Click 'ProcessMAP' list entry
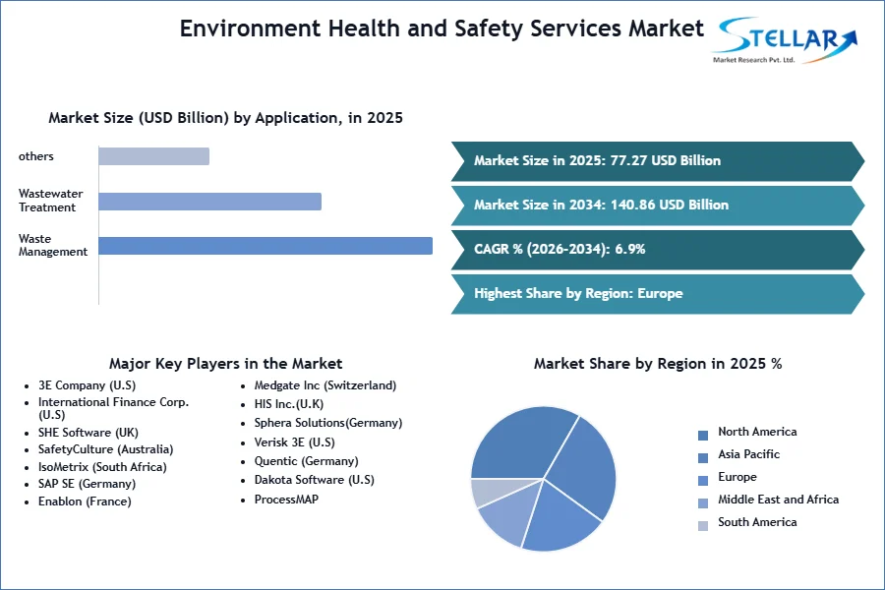This screenshot has height=590, width=885. [286, 500]
